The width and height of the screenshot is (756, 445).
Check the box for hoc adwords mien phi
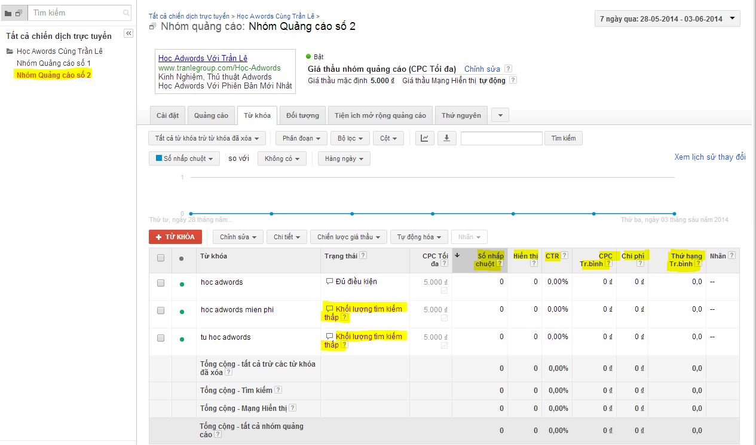coord(161,310)
